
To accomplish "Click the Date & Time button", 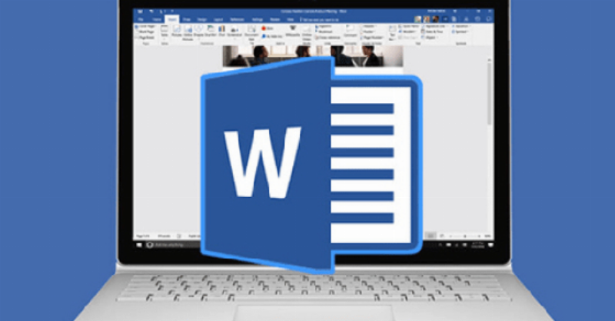I will tap(432, 32).
